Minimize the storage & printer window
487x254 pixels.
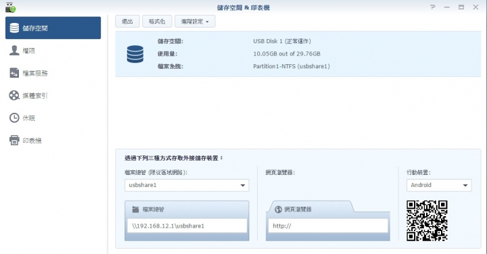pos(447,7)
